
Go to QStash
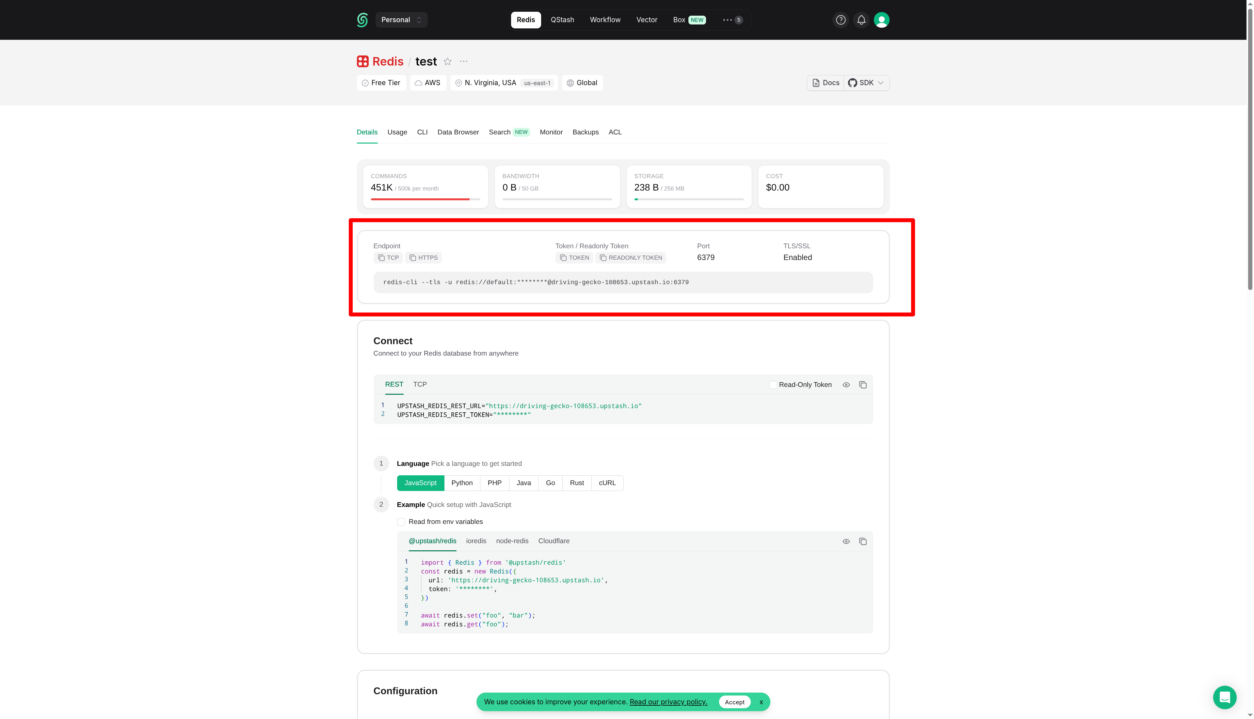[x=562, y=20]
